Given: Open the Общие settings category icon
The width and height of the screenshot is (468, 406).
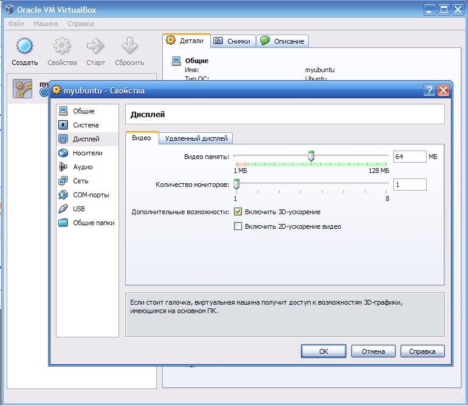Looking at the screenshot, I should click(63, 111).
